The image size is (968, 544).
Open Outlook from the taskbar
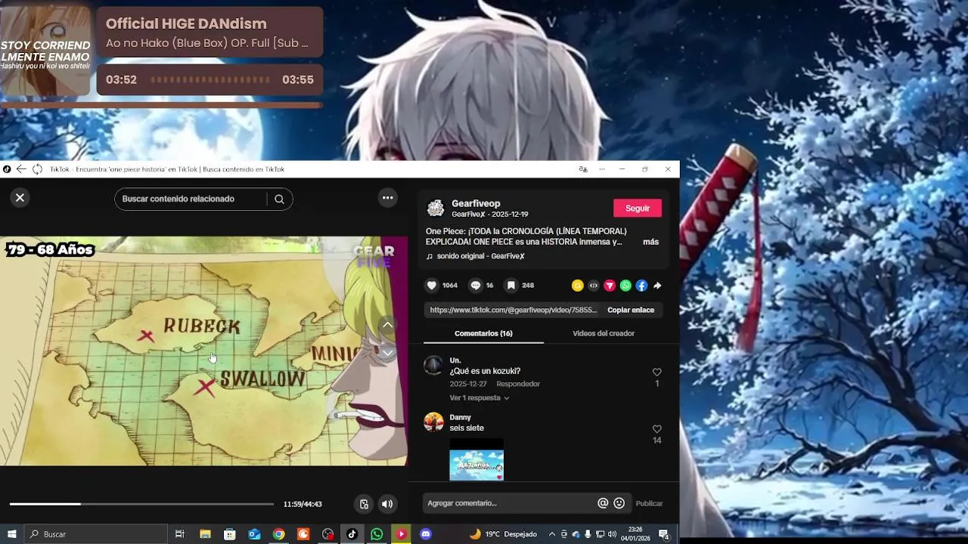(254, 534)
